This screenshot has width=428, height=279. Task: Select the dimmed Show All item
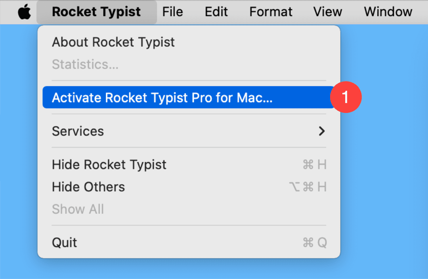(x=189, y=209)
